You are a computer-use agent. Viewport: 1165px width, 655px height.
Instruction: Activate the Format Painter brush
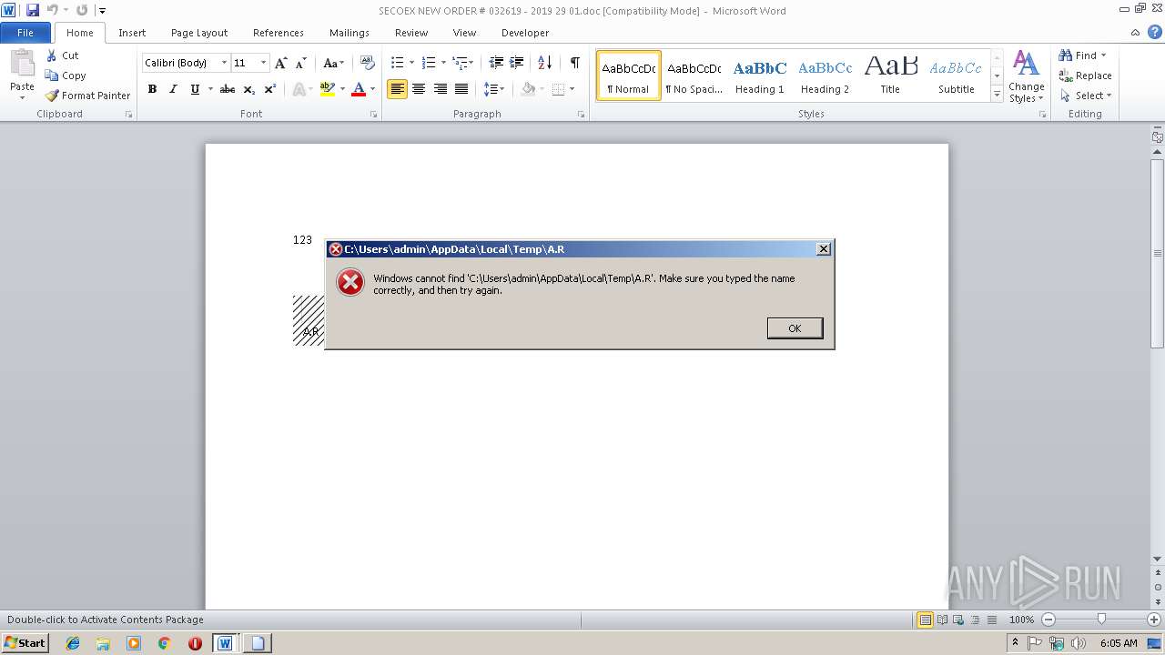(52, 96)
